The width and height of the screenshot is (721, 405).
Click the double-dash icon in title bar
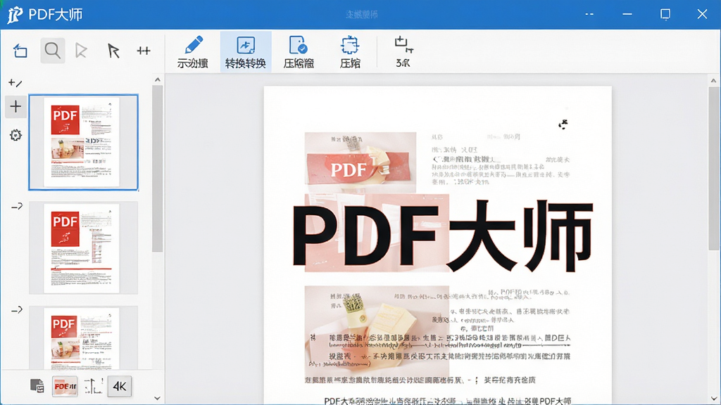point(589,14)
